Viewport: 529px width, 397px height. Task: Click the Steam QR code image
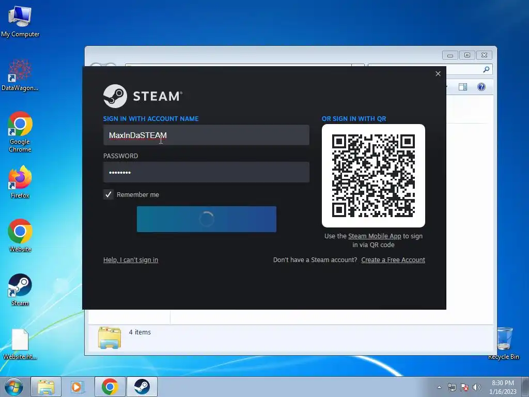click(374, 176)
